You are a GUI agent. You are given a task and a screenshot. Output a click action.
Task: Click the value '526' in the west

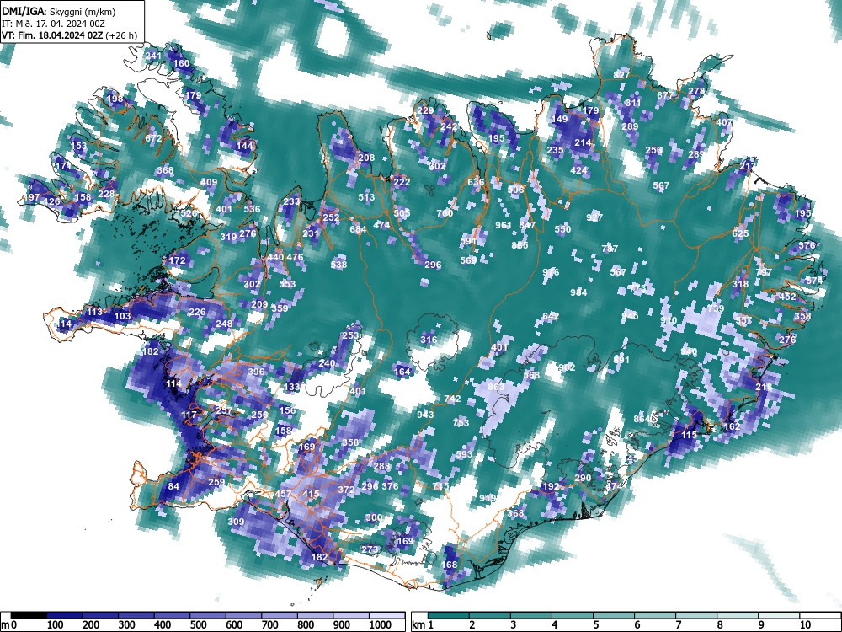(189, 213)
